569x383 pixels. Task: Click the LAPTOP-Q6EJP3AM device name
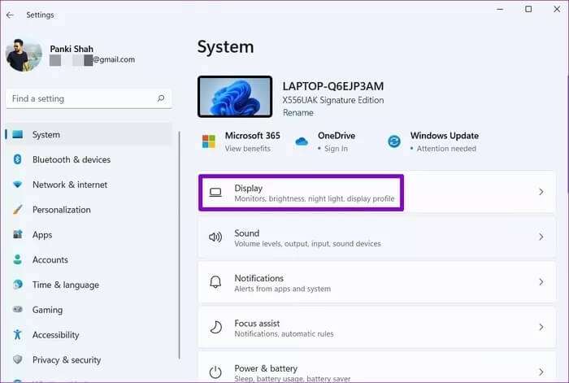[x=332, y=86]
